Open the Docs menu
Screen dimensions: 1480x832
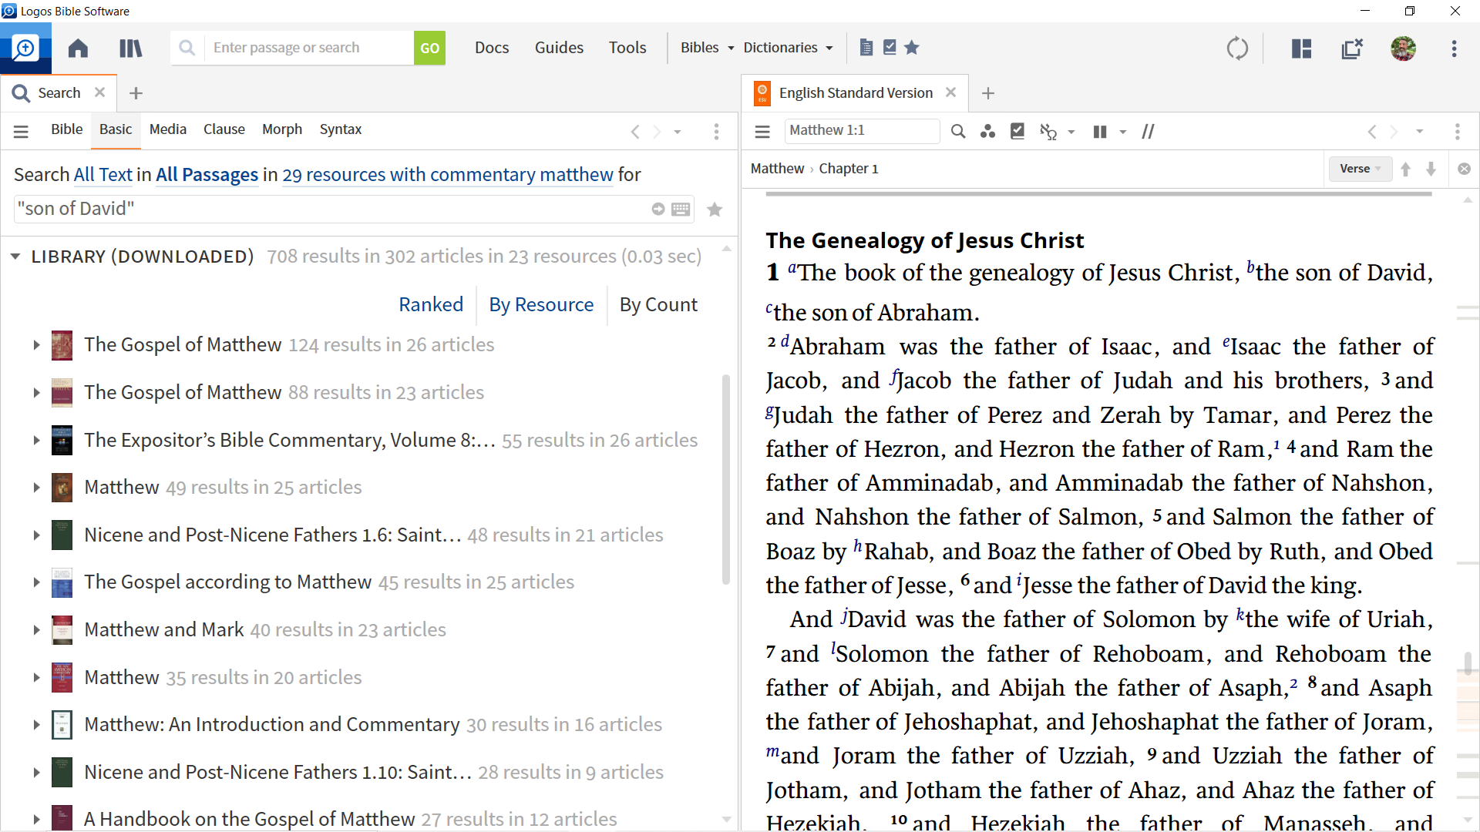pos(492,48)
